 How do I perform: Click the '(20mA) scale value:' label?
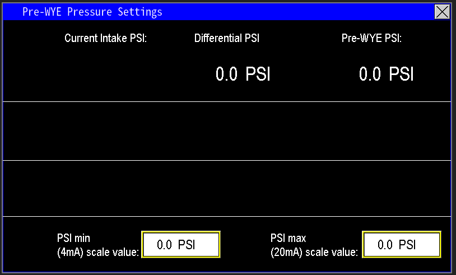tap(314, 252)
